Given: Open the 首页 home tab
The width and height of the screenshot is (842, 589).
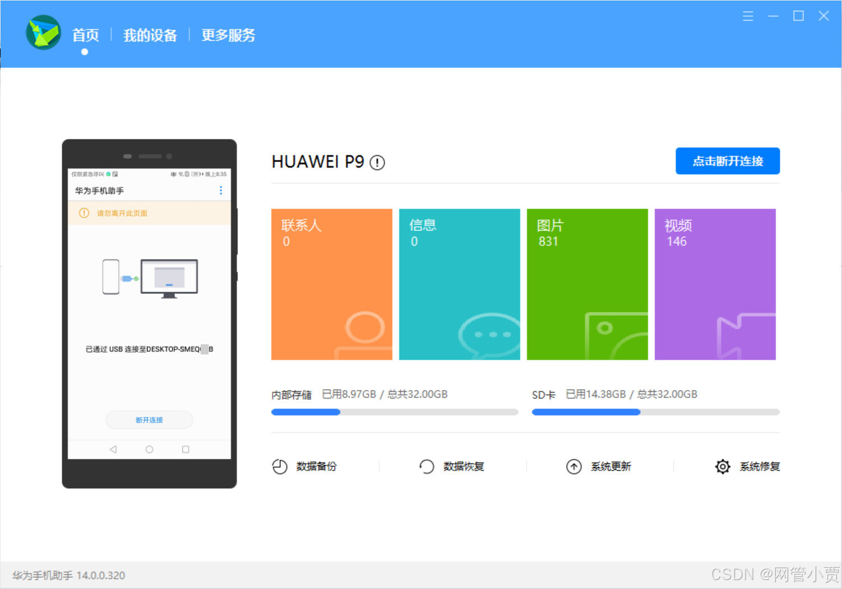Looking at the screenshot, I should [x=85, y=35].
